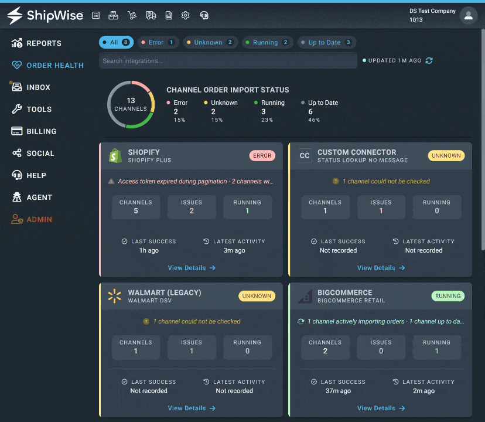The height and width of the screenshot is (422, 485).
Task: Open settings gear icon in toolbar
Action: point(185,15)
